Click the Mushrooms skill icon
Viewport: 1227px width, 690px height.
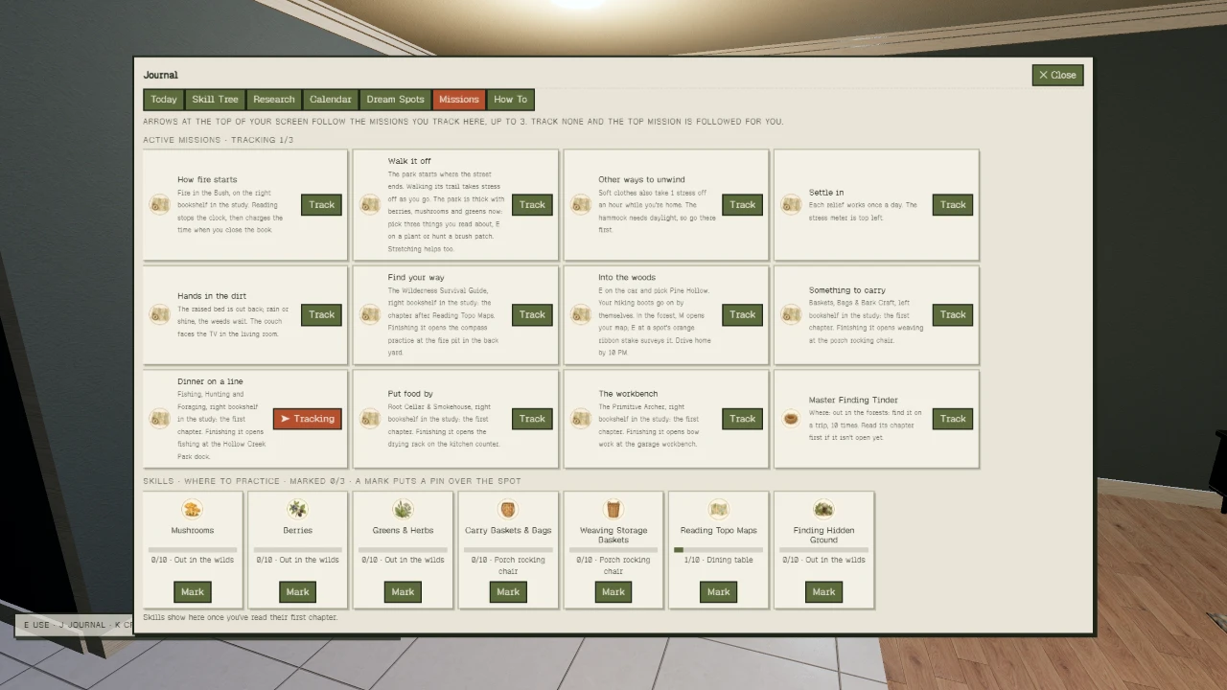tap(193, 509)
